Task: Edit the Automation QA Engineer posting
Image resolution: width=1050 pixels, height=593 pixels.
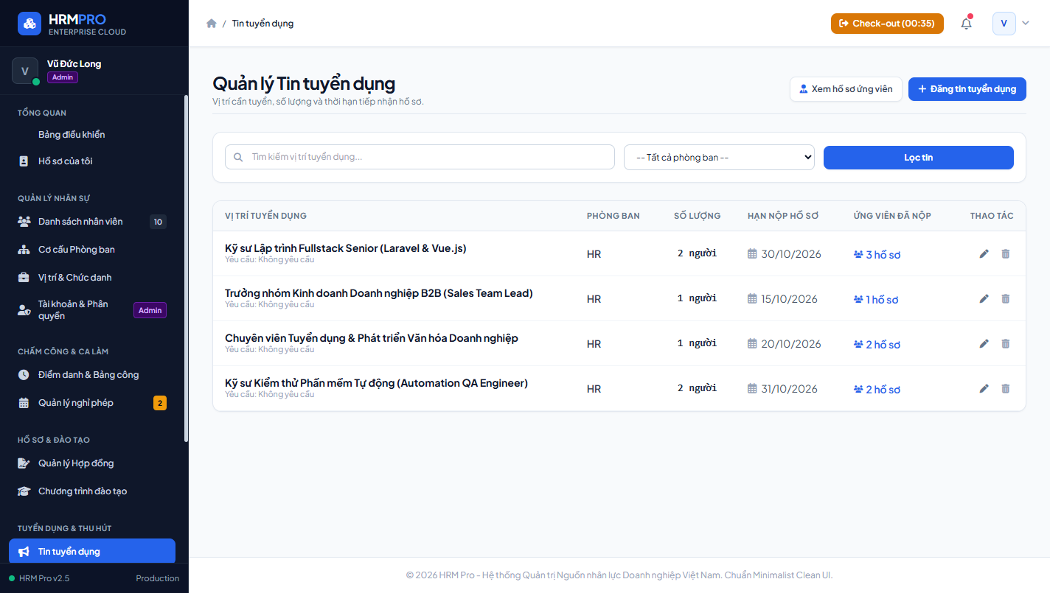Action: point(984,388)
